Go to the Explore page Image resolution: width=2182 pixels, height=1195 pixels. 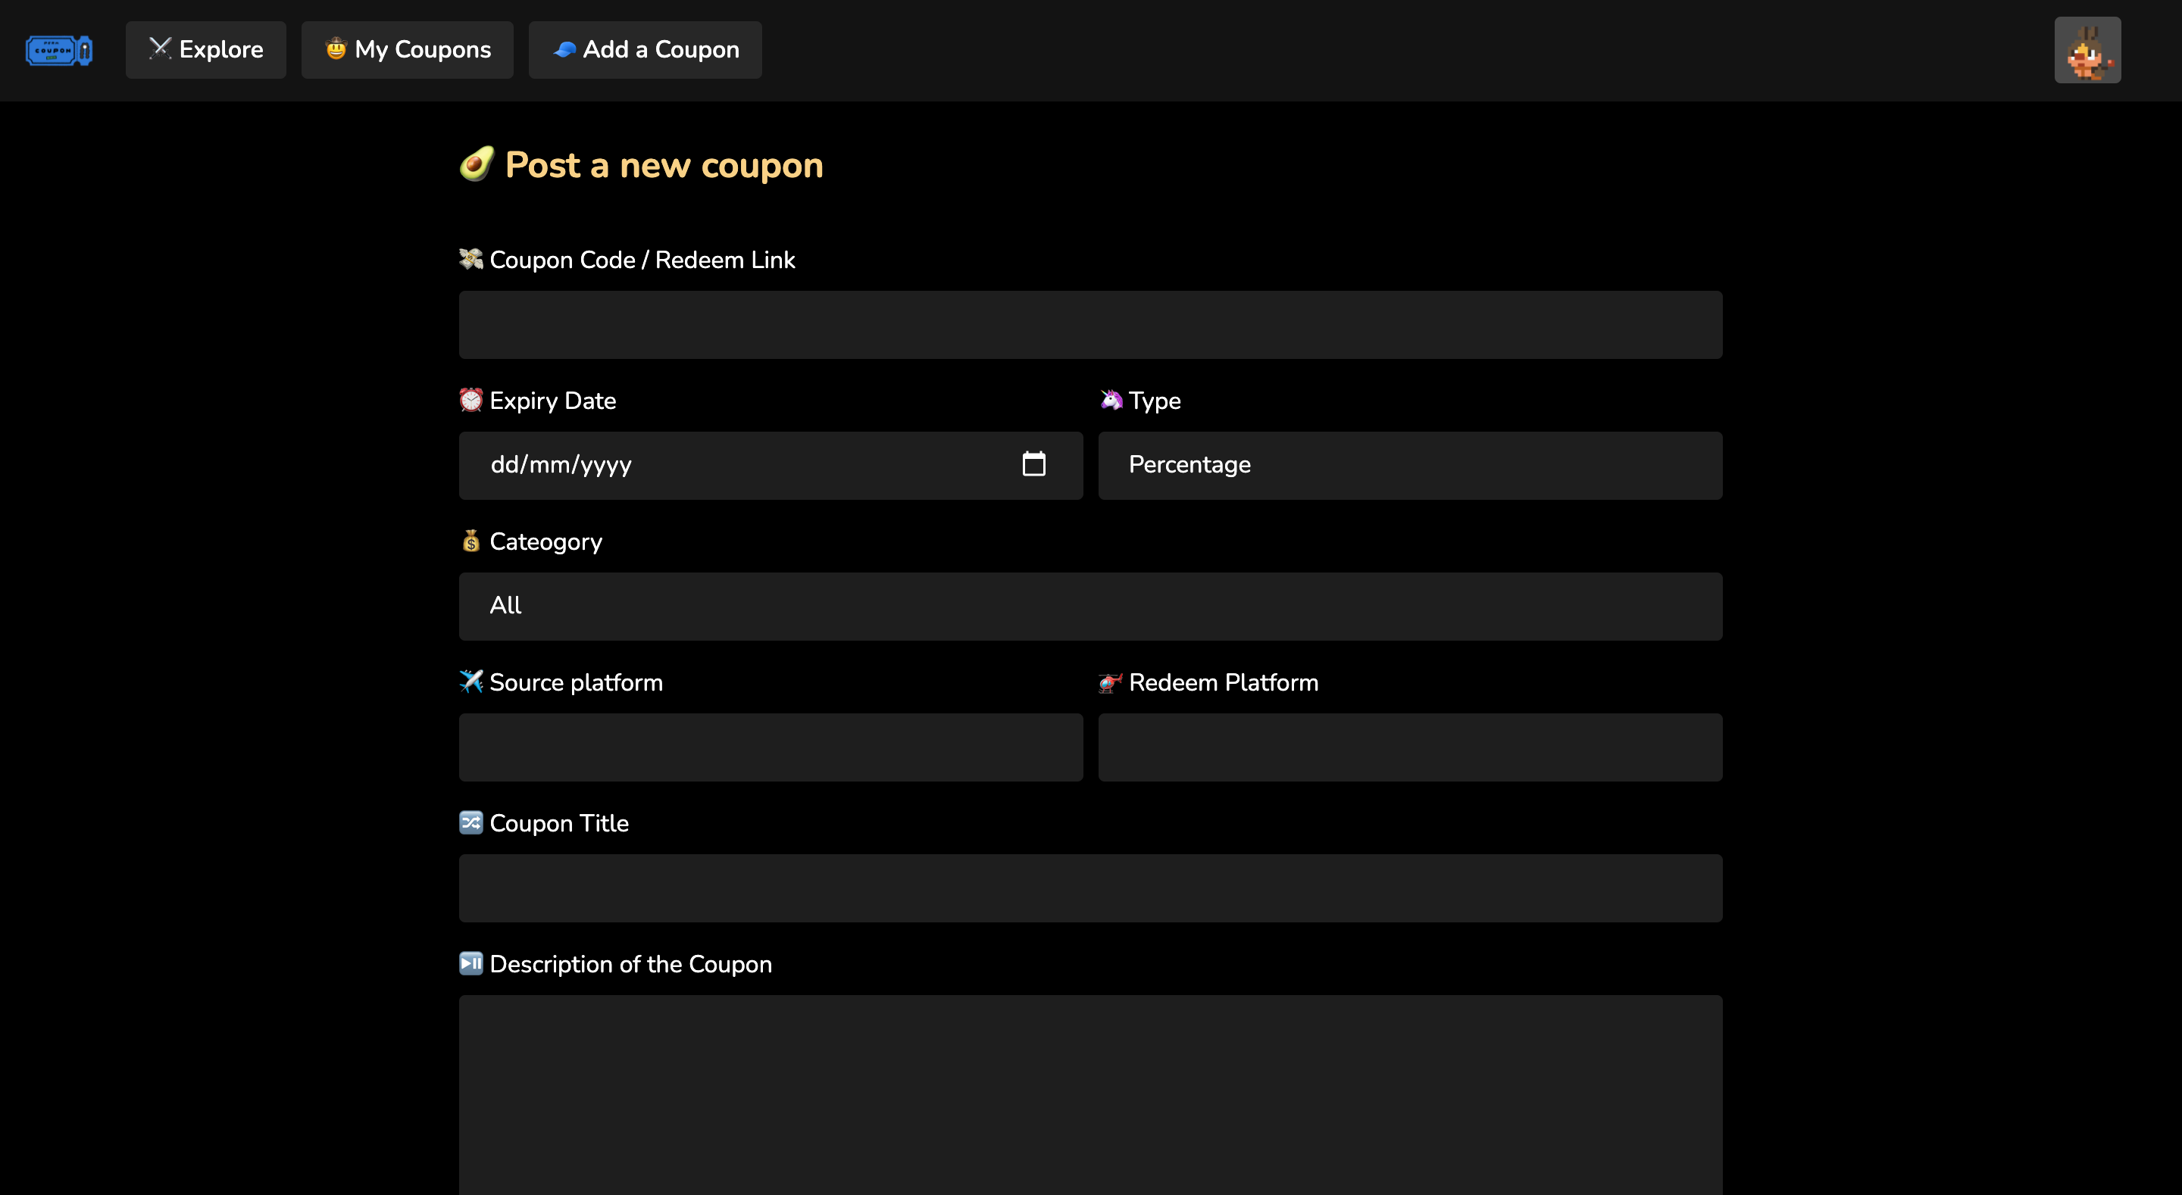206,50
